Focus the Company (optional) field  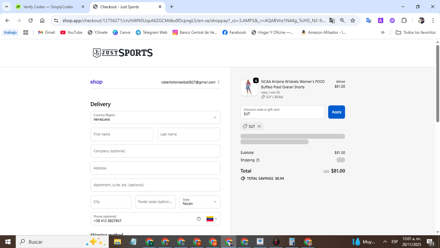(155, 151)
